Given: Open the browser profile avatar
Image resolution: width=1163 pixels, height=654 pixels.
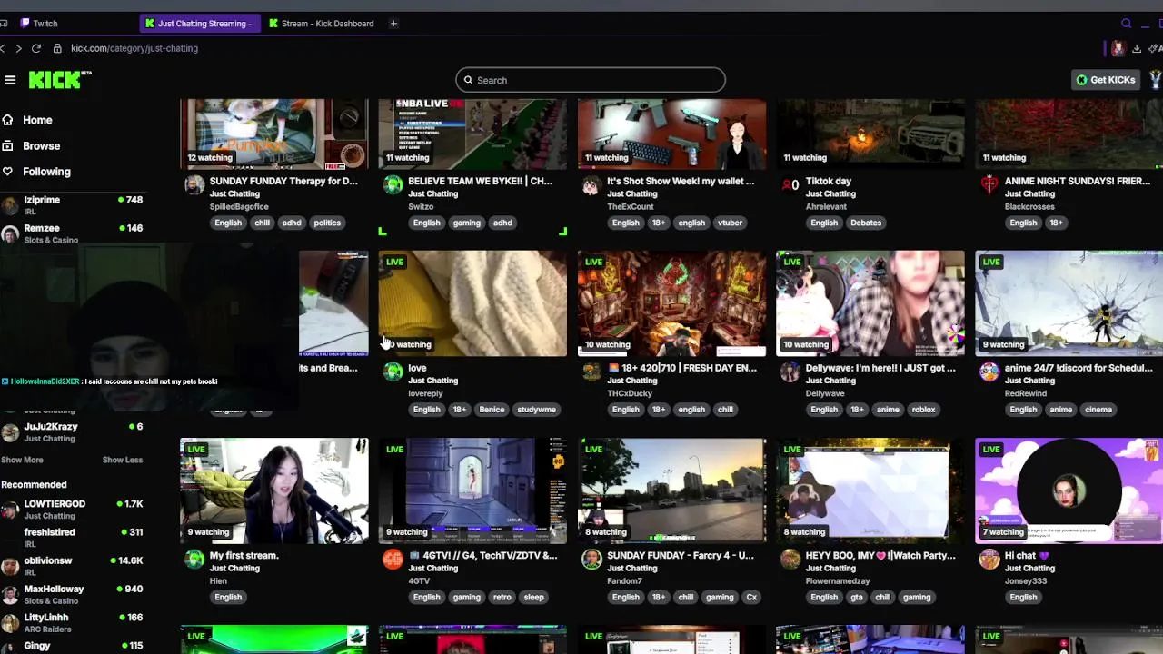Looking at the screenshot, I should 1118,48.
